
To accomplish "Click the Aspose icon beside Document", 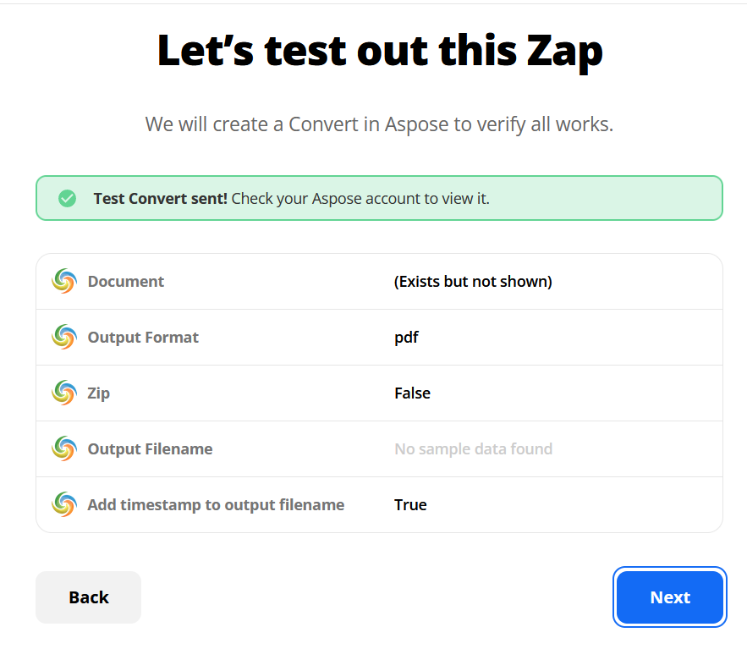I will [x=63, y=281].
